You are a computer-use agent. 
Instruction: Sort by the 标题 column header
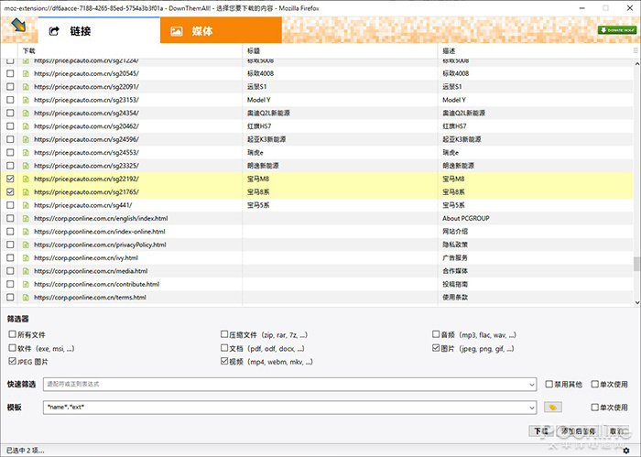[x=340, y=50]
